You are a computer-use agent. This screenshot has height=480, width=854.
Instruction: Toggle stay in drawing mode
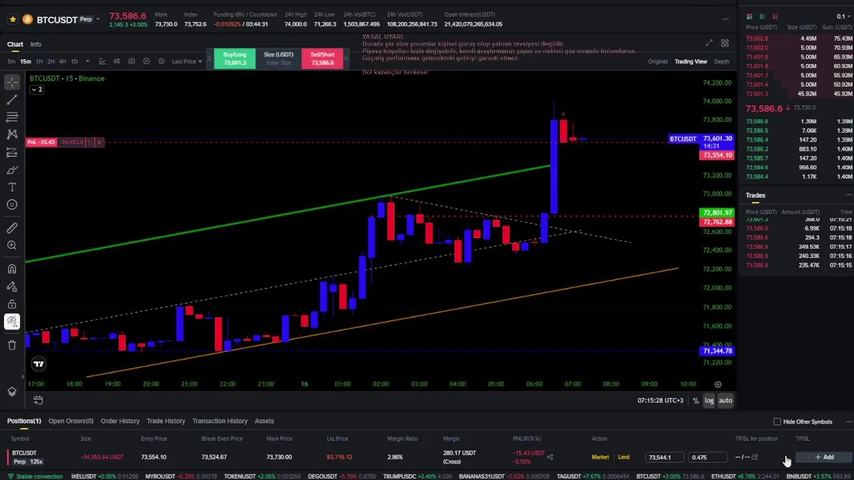(12, 287)
